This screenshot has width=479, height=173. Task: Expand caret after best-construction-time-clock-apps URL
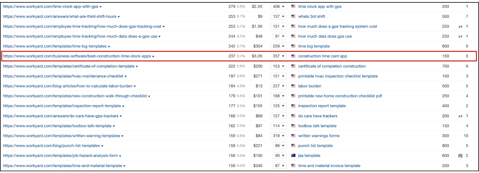(153, 56)
